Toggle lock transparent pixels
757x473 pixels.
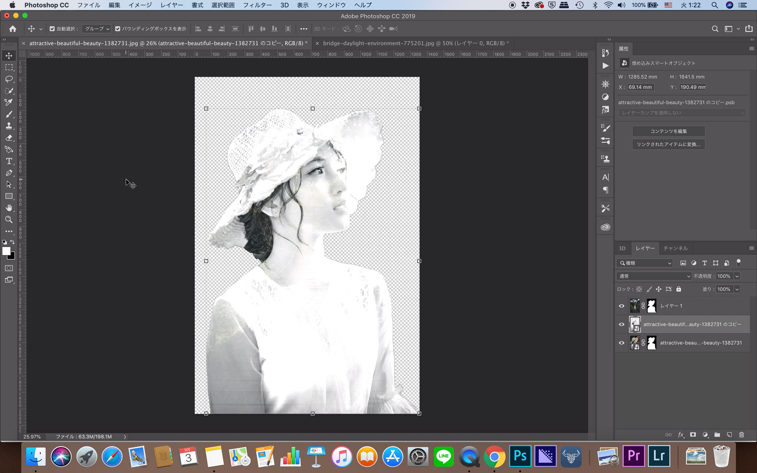point(639,289)
